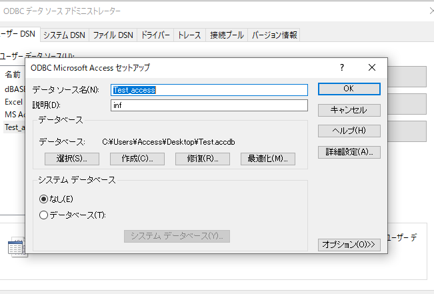The width and height of the screenshot is (434, 294).
Task: Click the キャンセル button
Action: point(349,110)
